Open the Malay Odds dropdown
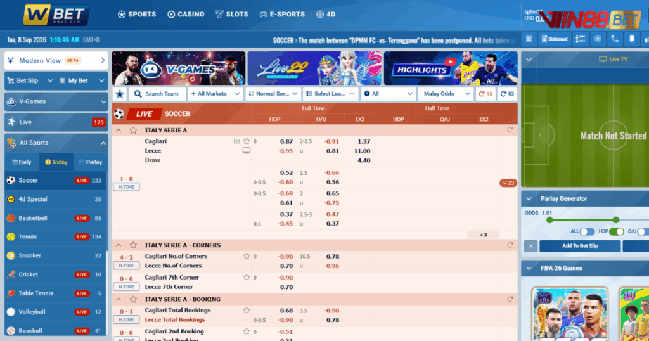 point(446,94)
